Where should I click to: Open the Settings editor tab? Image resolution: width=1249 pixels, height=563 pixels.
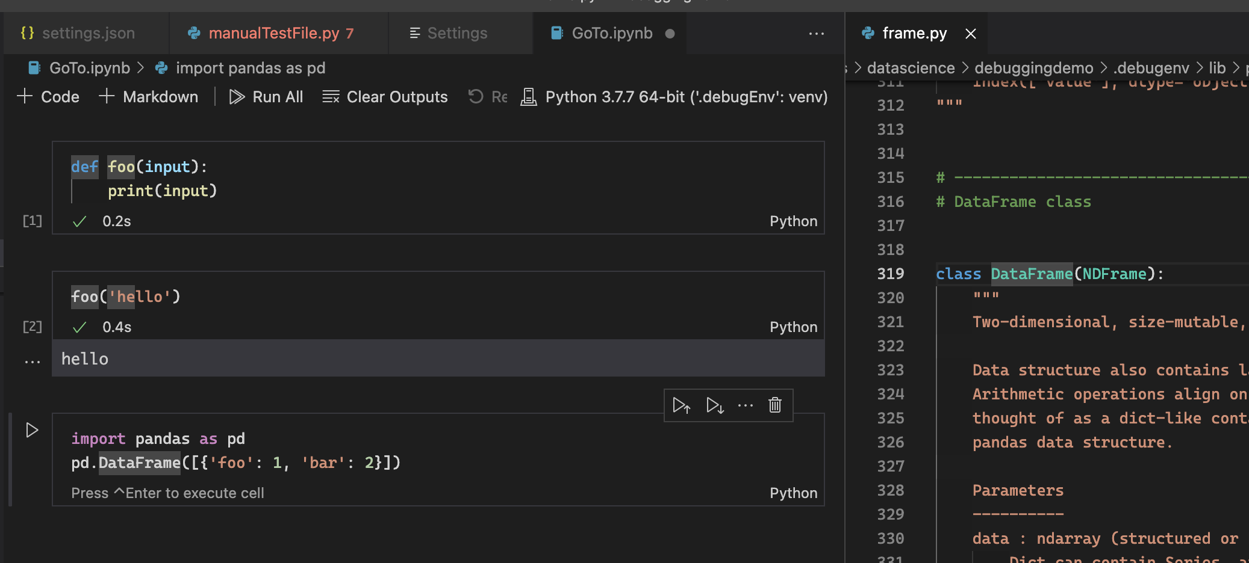[461, 33]
